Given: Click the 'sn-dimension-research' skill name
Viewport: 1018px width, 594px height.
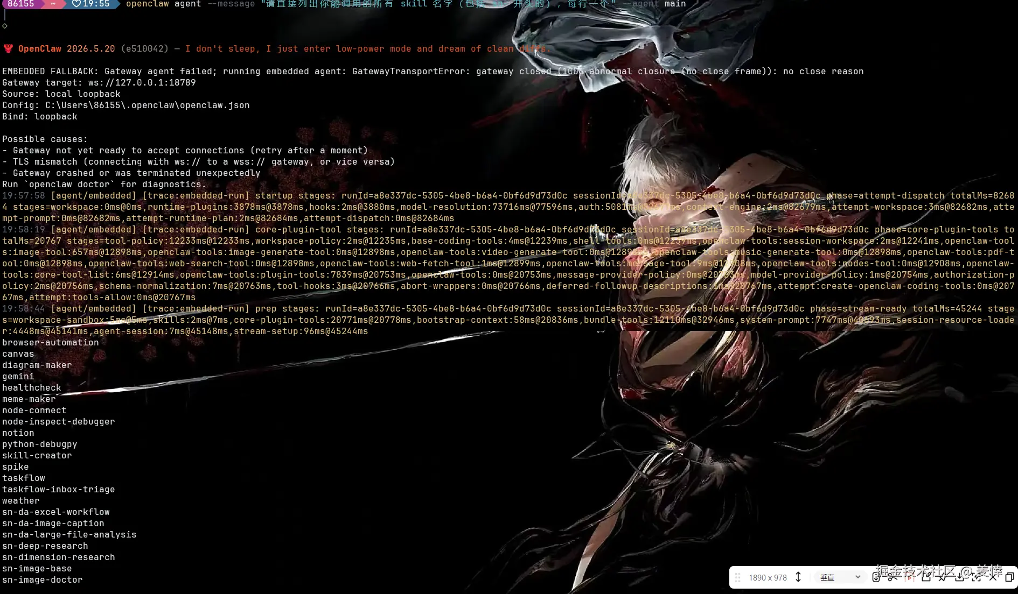Looking at the screenshot, I should pyautogui.click(x=59, y=557).
